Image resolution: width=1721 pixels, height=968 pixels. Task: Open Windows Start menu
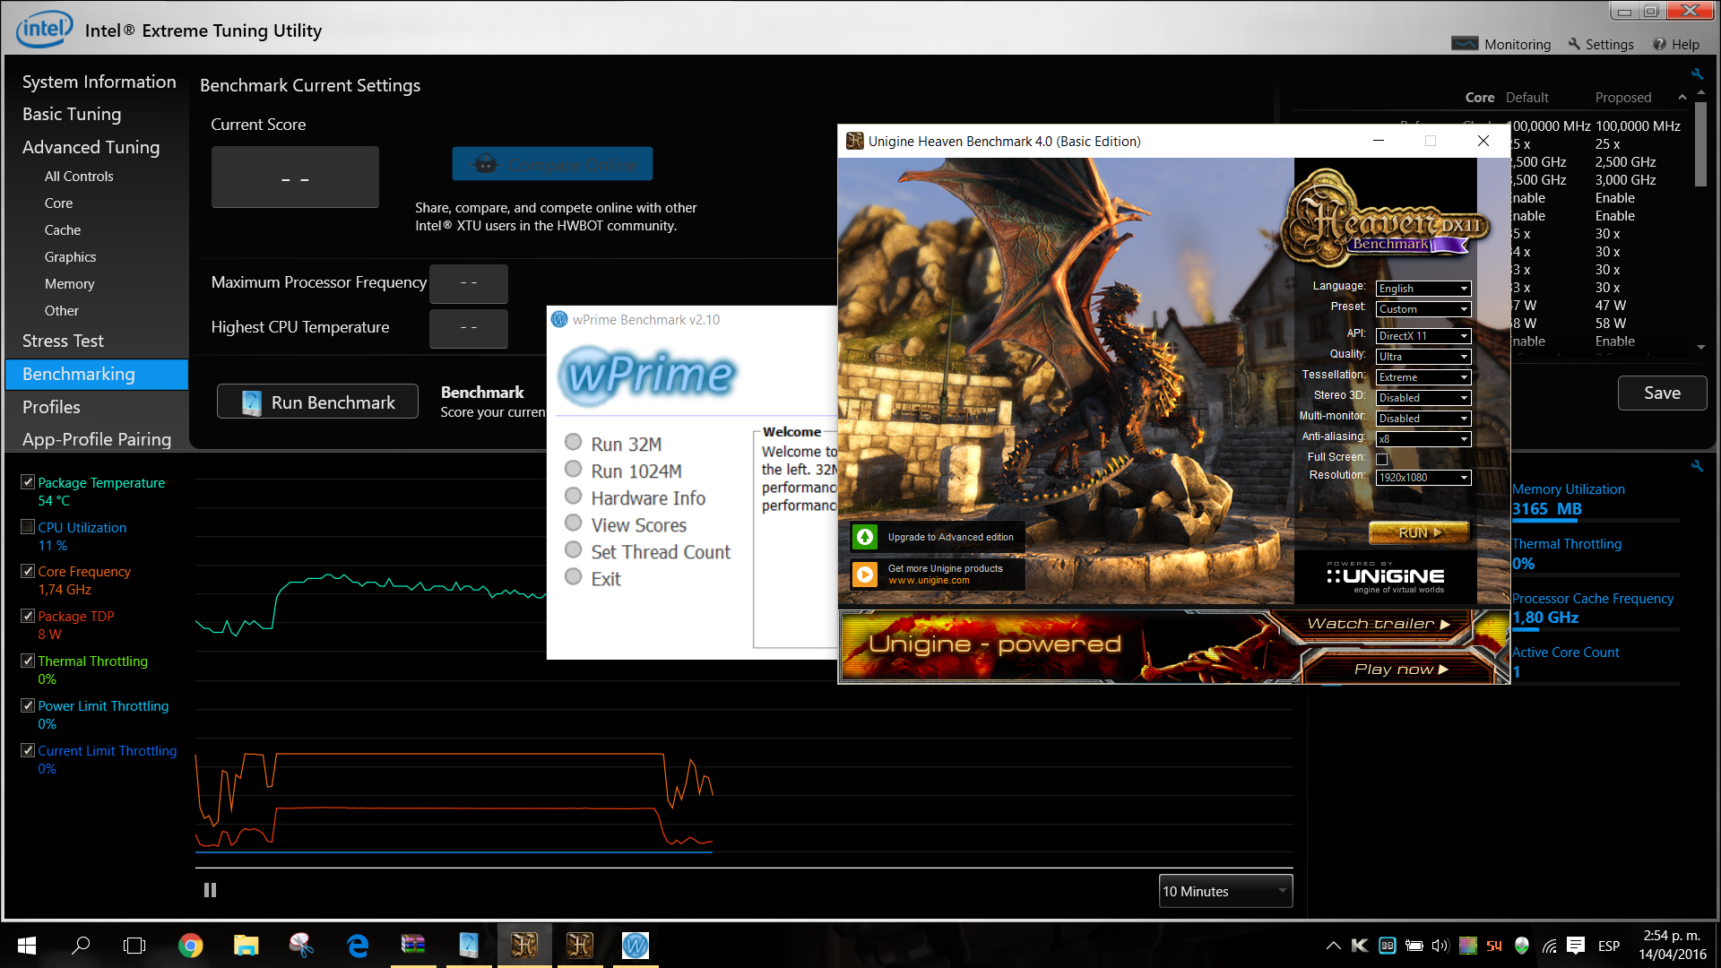pos(27,946)
